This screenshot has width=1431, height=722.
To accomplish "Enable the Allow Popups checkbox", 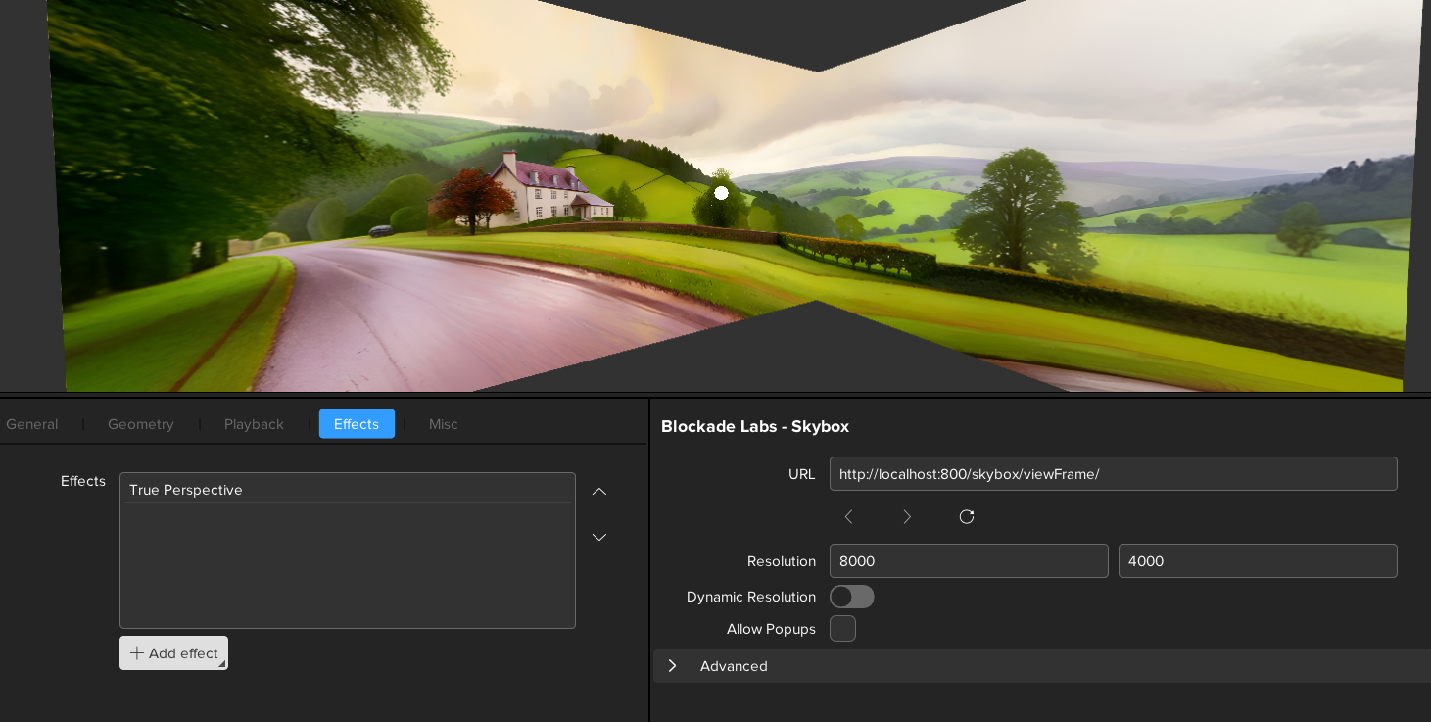I will [x=842, y=629].
